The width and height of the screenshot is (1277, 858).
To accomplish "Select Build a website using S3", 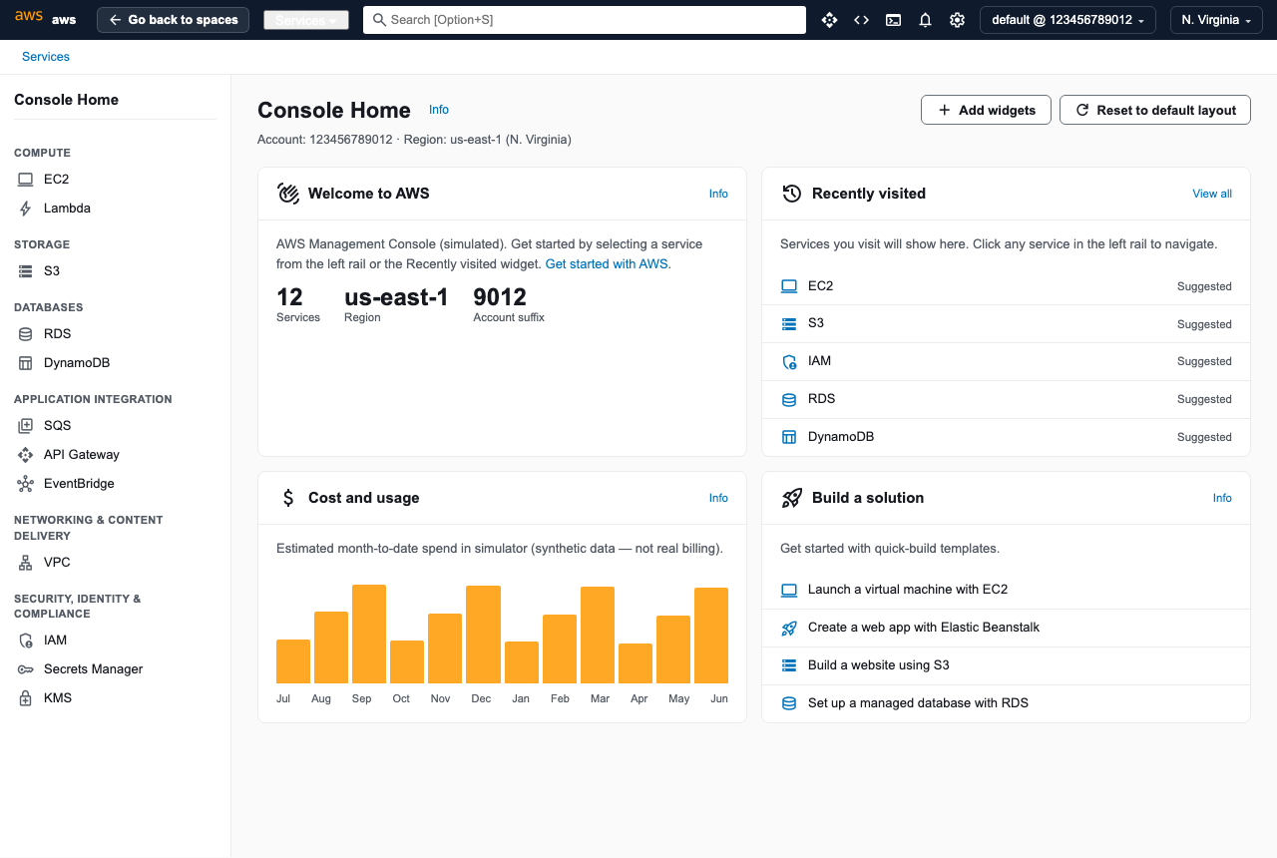I will click(1006, 665).
